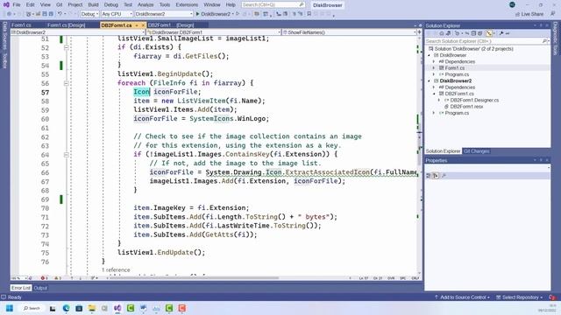Open the Output tab
This screenshot has width=561, height=315.
pos(40,288)
